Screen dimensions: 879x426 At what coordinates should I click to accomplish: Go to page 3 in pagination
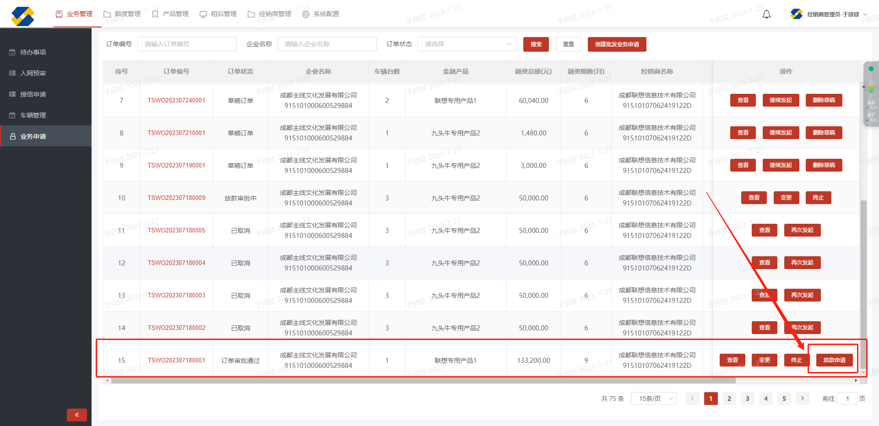click(x=747, y=399)
